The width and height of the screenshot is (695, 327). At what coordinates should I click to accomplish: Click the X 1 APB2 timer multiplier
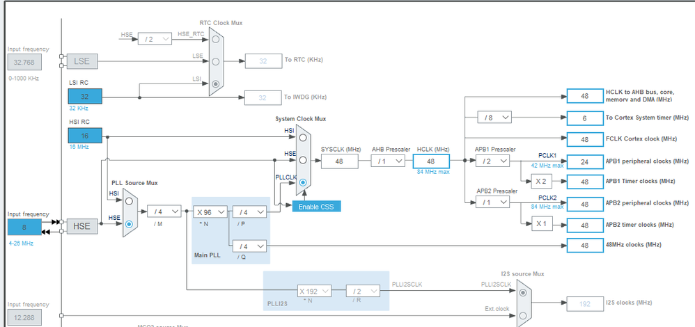pyautogui.click(x=542, y=224)
